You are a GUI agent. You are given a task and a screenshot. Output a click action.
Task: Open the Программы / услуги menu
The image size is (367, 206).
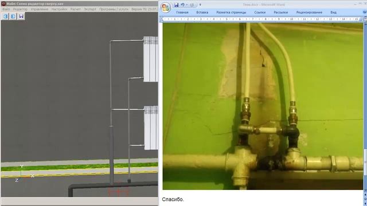point(114,9)
